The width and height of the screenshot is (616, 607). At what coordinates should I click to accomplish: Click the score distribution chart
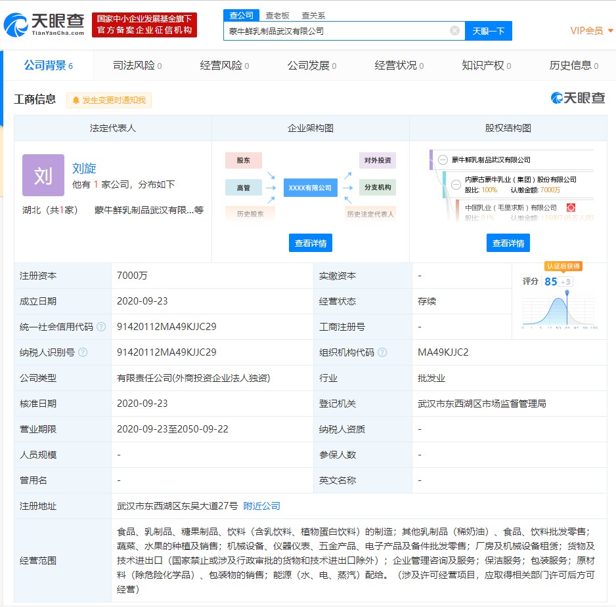pos(558,310)
